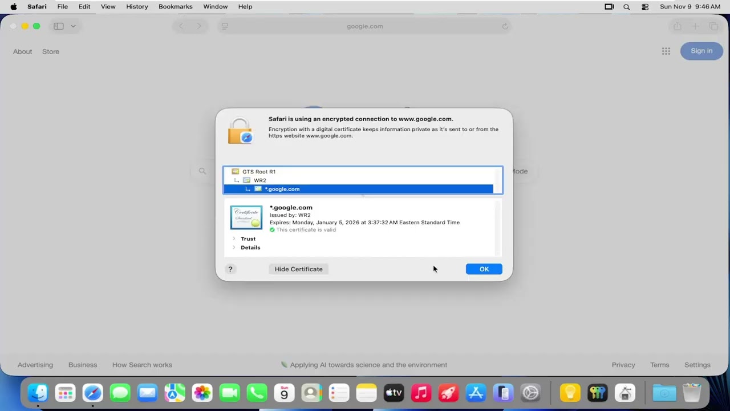The height and width of the screenshot is (411, 730).
Task: Open How Search works footer link
Action: click(x=142, y=365)
